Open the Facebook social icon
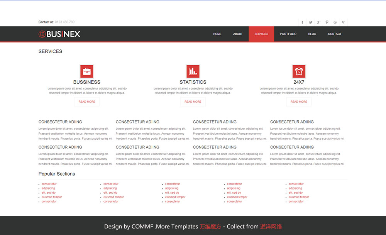The width and height of the screenshot is (386, 235). point(302,22)
